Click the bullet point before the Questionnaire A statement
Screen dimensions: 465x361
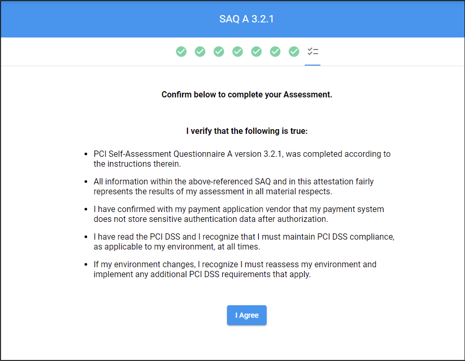coord(86,155)
